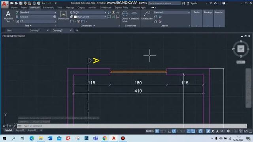The width and height of the screenshot is (253, 142).
Task: Open Microsoft Edge from the taskbar
Action: (32, 138)
